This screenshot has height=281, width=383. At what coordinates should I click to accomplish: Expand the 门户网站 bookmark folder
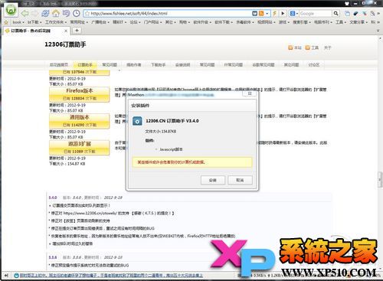(x=153, y=22)
